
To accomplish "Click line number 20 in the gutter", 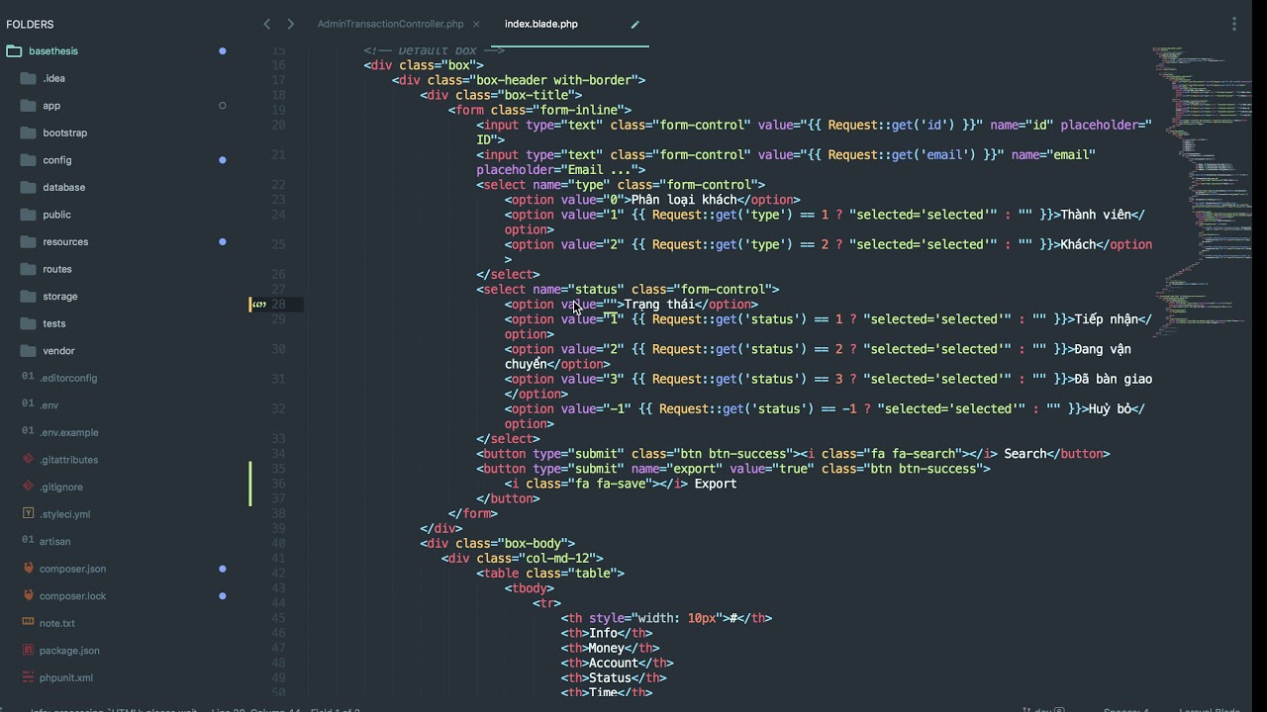I will pos(278,125).
